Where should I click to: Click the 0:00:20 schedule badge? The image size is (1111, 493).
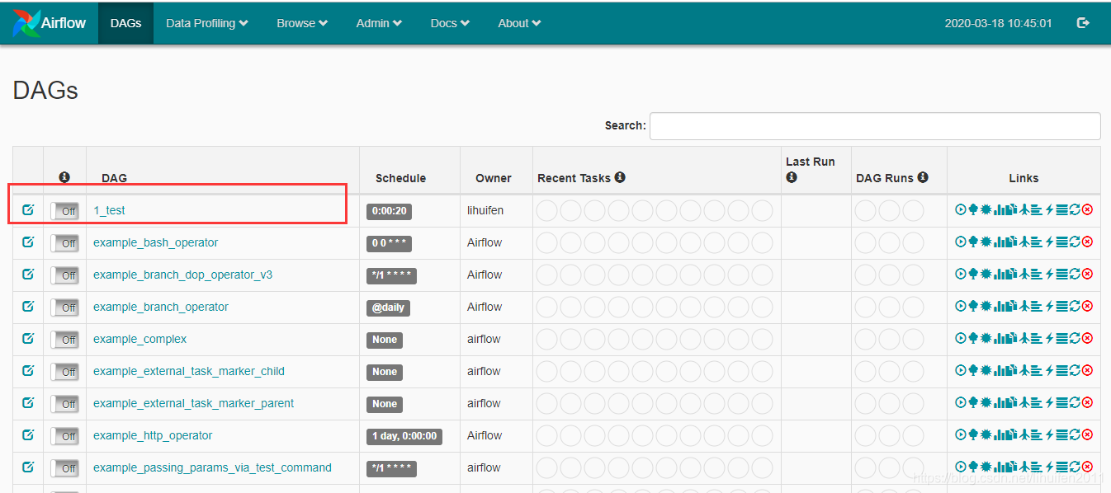tap(389, 211)
